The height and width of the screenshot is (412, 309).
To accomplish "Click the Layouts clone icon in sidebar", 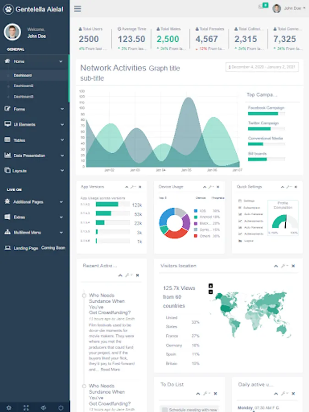I will coord(7,170).
